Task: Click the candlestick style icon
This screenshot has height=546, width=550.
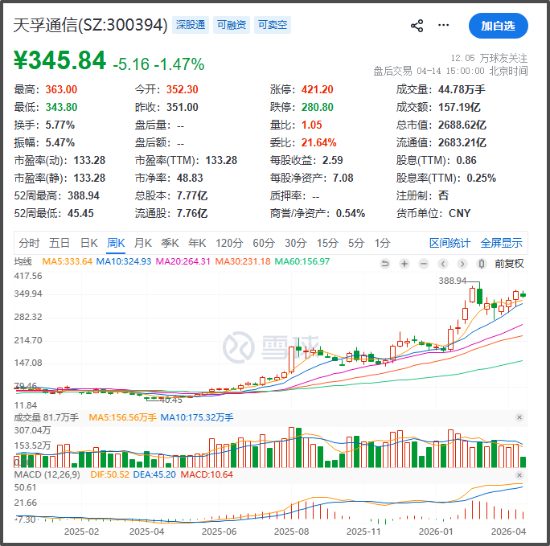Action: (481, 264)
